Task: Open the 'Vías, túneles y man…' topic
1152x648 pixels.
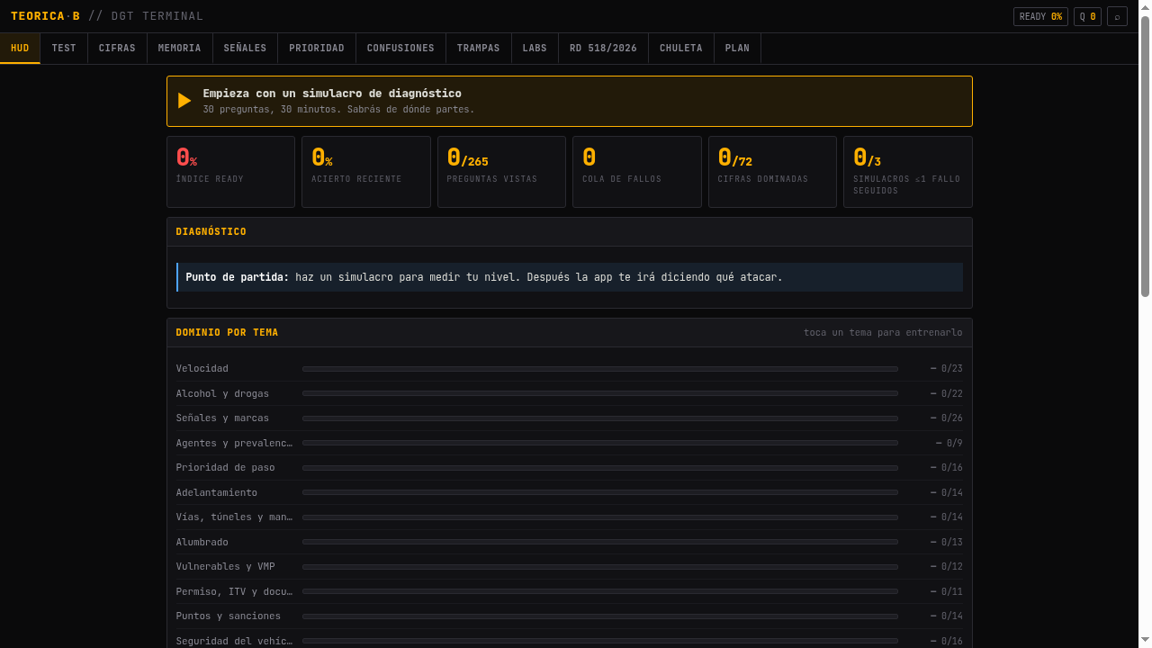Action: [570, 517]
